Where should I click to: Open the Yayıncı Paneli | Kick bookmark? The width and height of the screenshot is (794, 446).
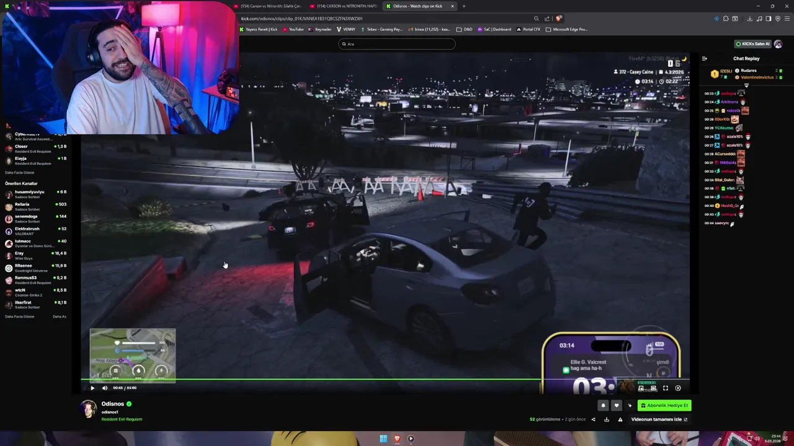(x=259, y=29)
